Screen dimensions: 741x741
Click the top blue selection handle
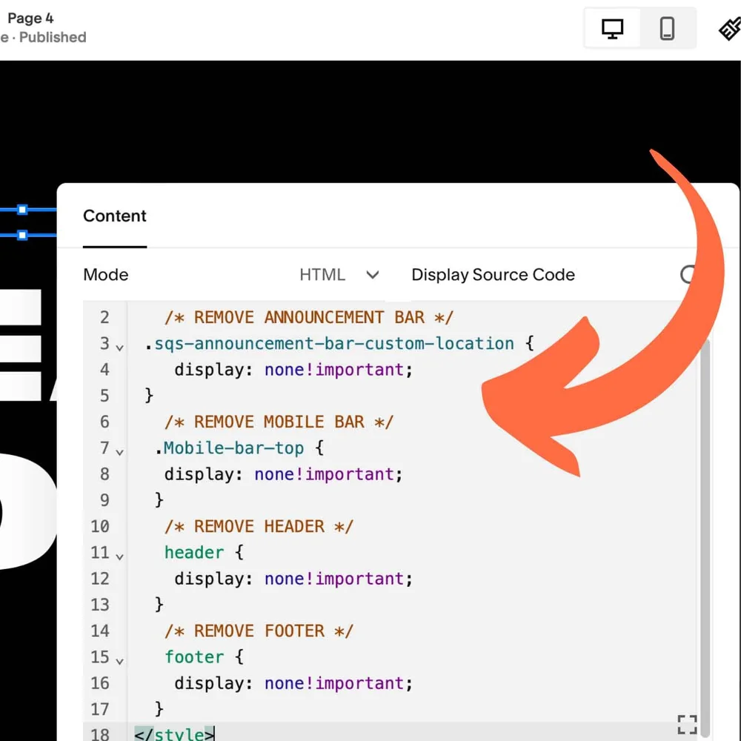coord(22,210)
